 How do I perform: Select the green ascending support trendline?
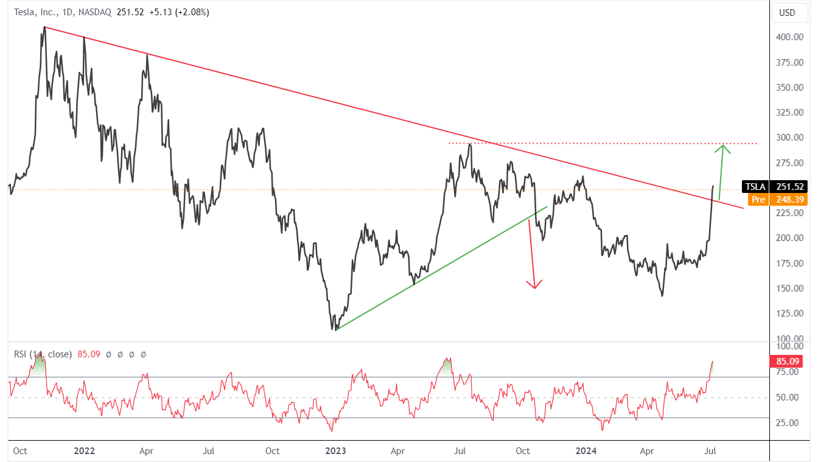click(441, 268)
